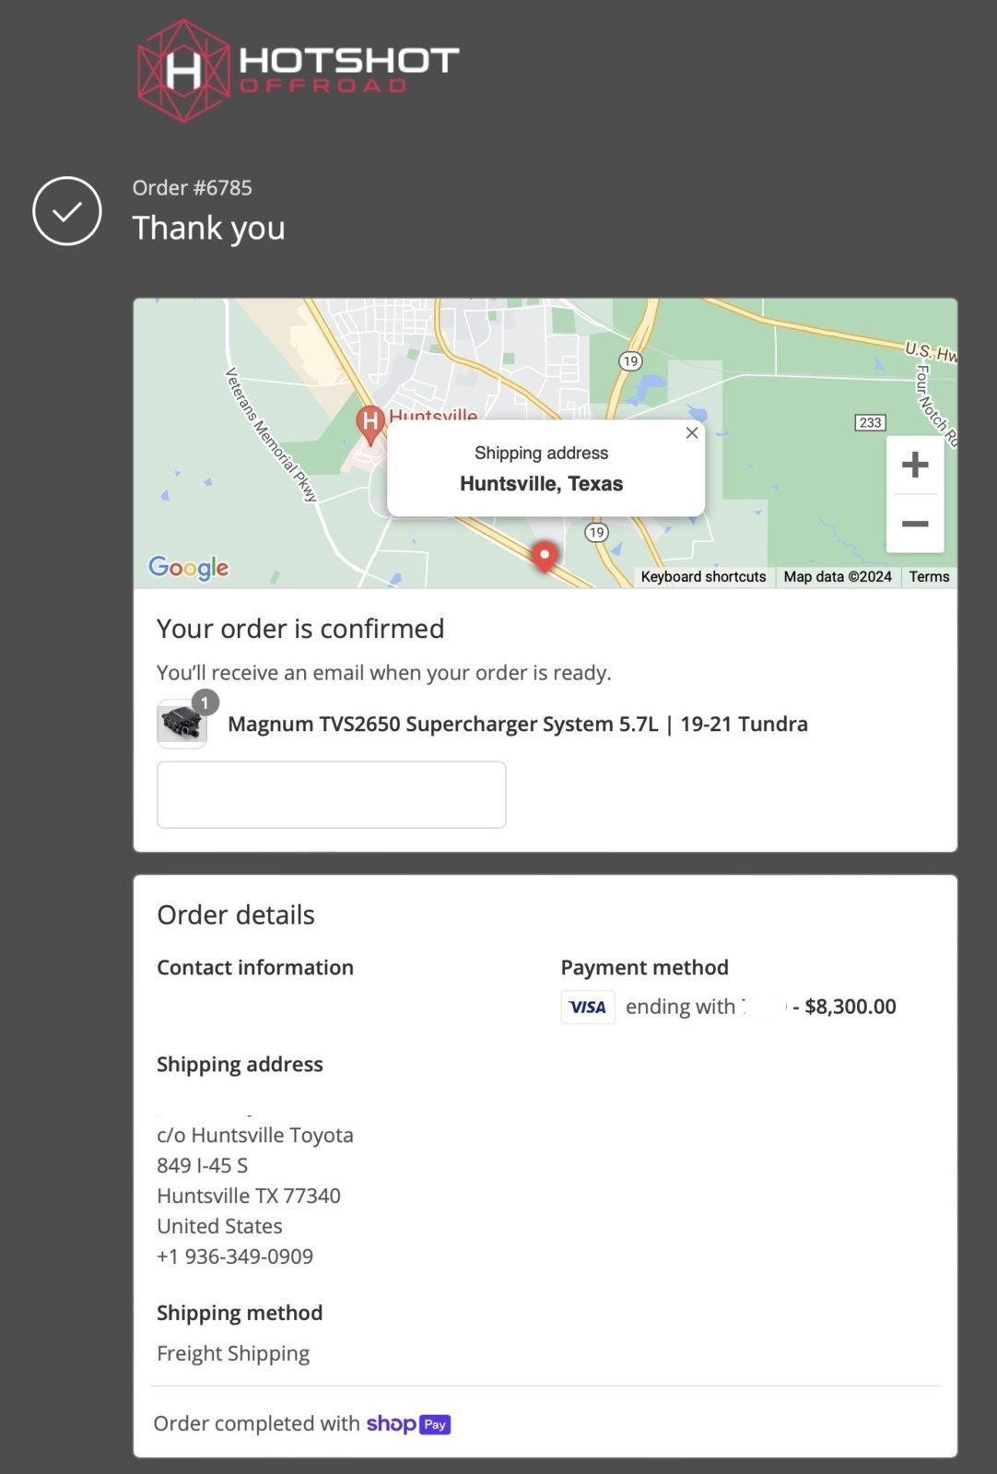Open the map Terms link
This screenshot has height=1474, width=997.
[929, 577]
